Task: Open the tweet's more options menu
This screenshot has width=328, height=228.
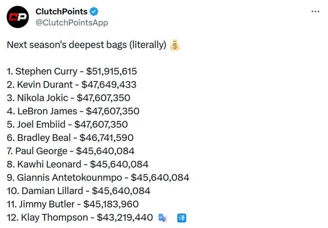Action: click(x=314, y=12)
